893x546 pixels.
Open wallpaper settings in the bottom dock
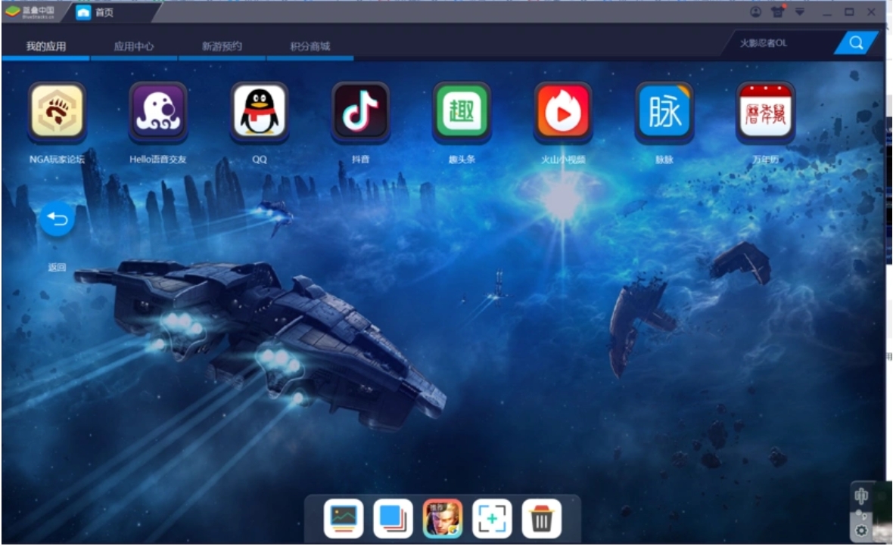click(x=344, y=519)
